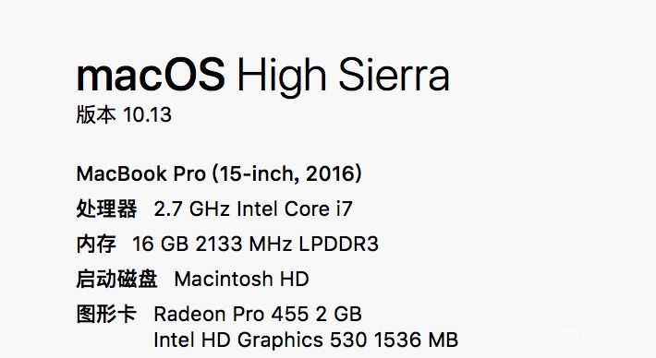The height and width of the screenshot is (358, 656).
Task: Click the 图形卡 graphics card label
Action: pyautogui.click(x=106, y=314)
